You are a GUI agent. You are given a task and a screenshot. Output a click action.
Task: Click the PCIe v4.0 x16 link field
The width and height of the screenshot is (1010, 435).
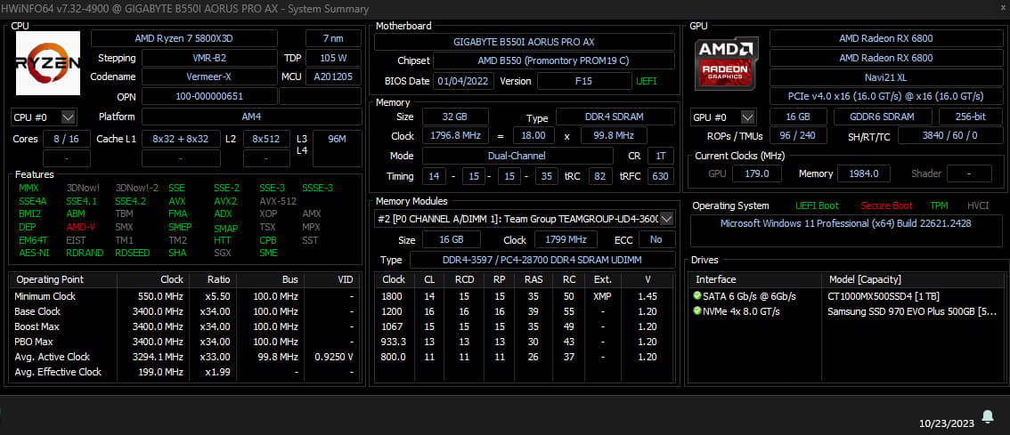click(885, 96)
